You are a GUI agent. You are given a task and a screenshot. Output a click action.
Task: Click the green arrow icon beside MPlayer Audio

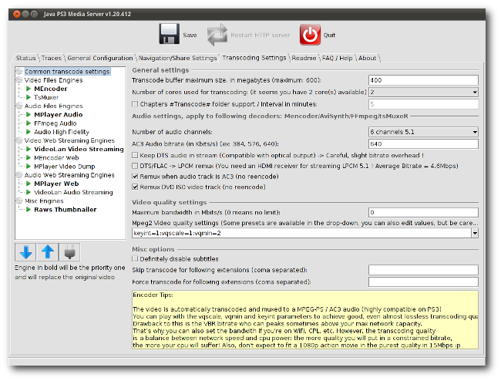tap(29, 114)
